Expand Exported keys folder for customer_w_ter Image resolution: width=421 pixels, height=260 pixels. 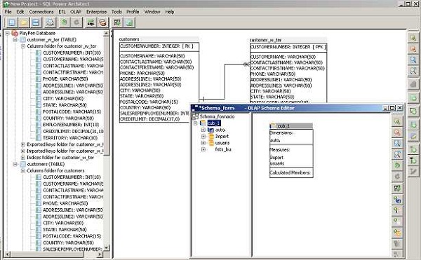click(x=23, y=144)
